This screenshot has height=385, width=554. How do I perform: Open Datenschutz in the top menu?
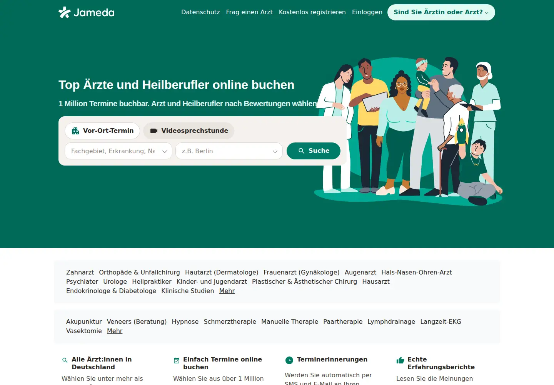tap(200, 12)
